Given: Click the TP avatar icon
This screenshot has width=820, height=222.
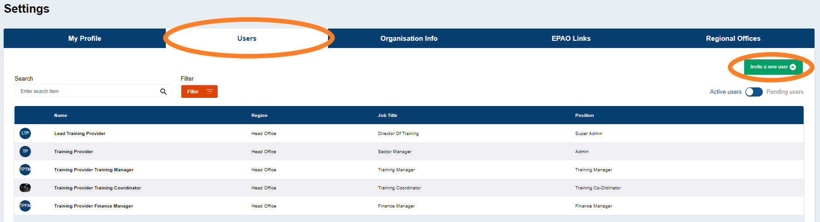Looking at the screenshot, I should (x=25, y=151).
